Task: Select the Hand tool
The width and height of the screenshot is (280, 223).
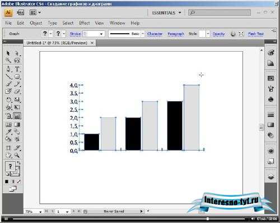Action: tap(8, 155)
